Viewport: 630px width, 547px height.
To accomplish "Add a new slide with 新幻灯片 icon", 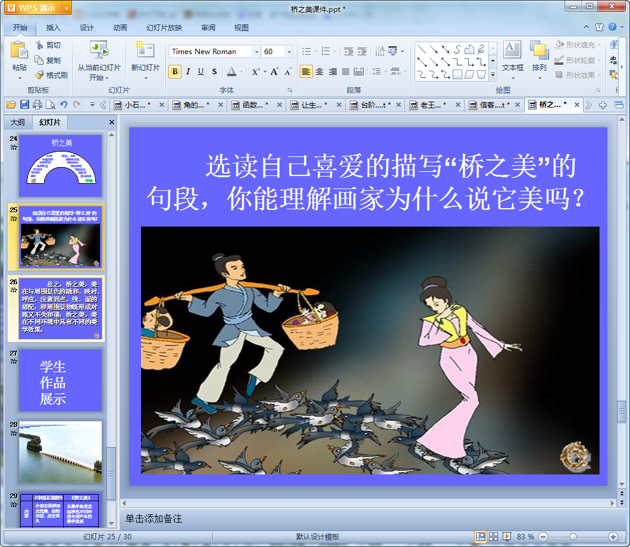I will pos(145,50).
